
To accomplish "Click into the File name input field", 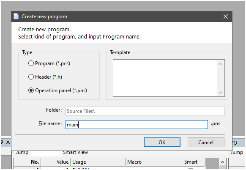I will point(137,125).
